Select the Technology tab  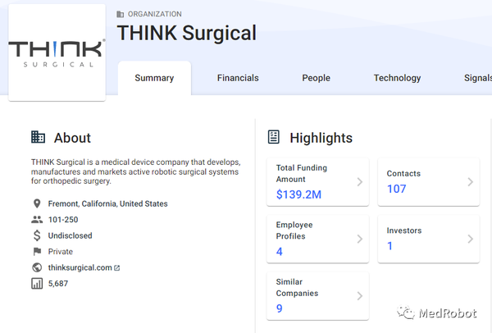click(x=397, y=79)
